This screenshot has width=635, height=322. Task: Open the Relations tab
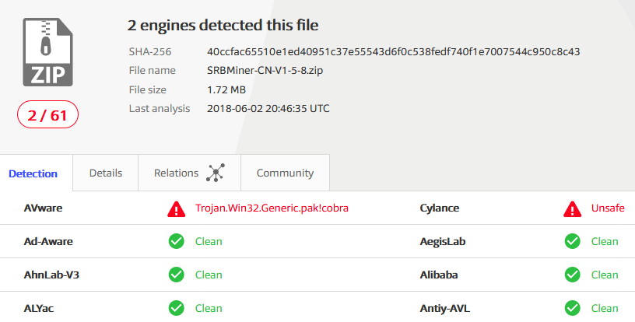189,173
